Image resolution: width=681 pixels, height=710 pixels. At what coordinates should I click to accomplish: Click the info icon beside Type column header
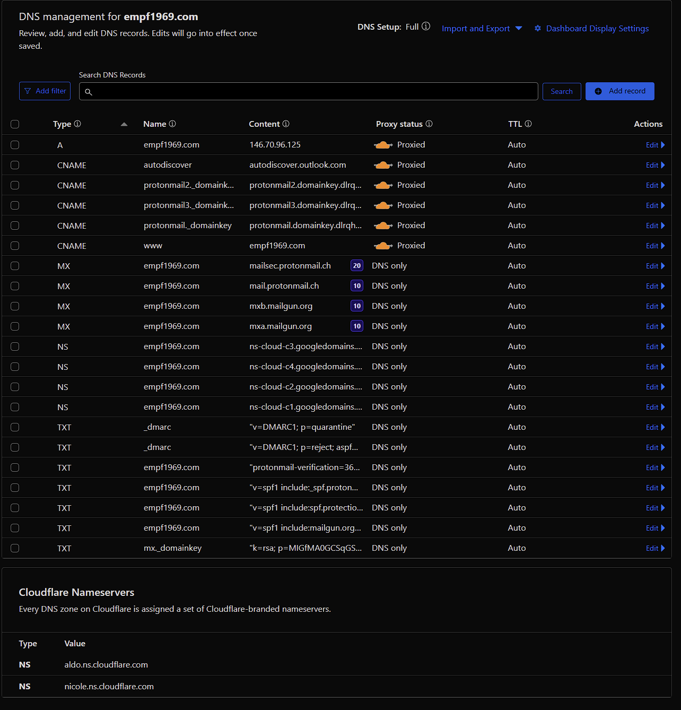click(x=77, y=124)
